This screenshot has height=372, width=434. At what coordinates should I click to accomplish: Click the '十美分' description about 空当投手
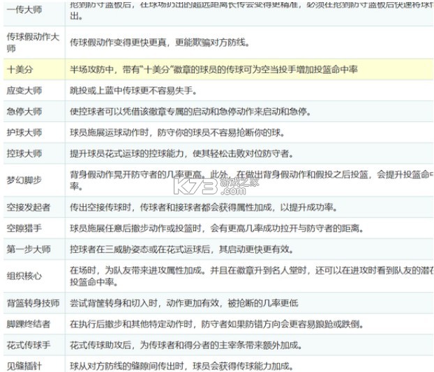click(x=214, y=69)
